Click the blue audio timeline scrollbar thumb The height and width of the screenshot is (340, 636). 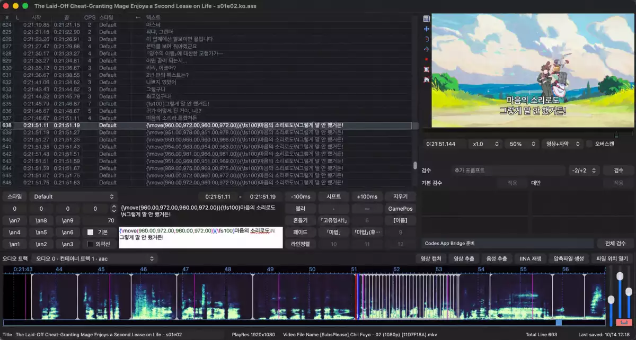(559, 322)
